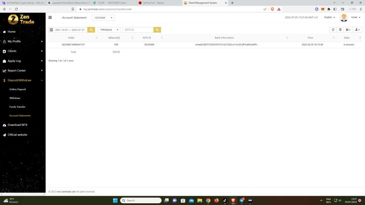The image size is (365, 205).
Task: Click the Brave Rewards triangle icon
Action: tap(279, 9)
